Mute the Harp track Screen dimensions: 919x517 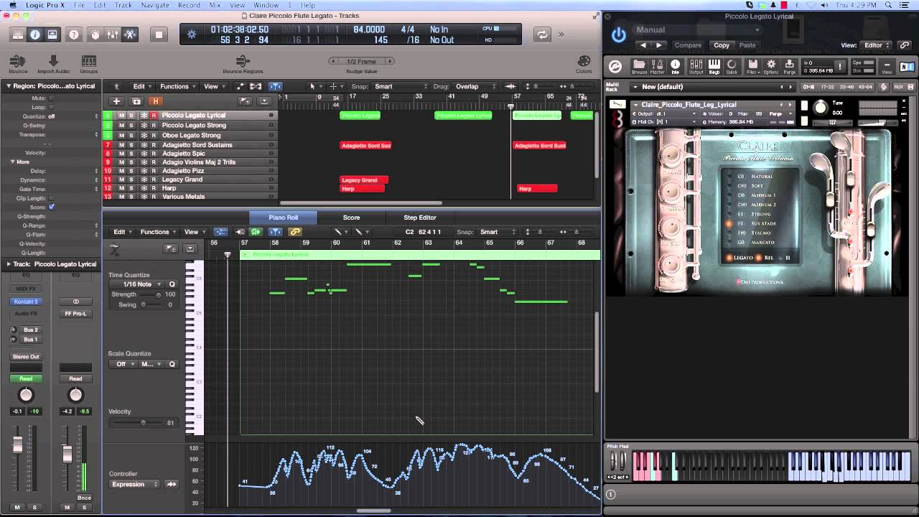point(121,188)
